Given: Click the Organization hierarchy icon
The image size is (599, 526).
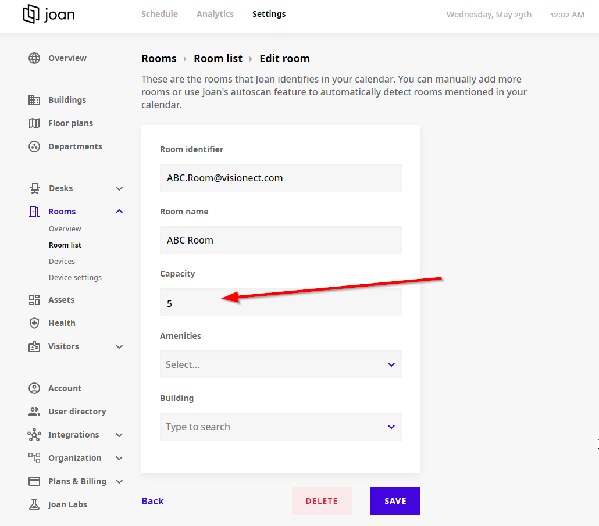Looking at the screenshot, I should coord(34,458).
